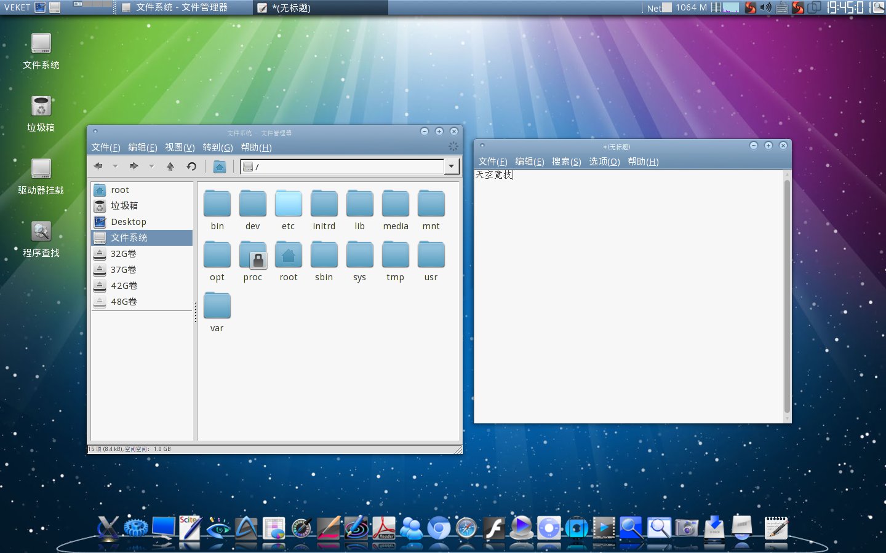Open the VEKET start menu
Screen dimensions: 886x553
click(x=17, y=7)
